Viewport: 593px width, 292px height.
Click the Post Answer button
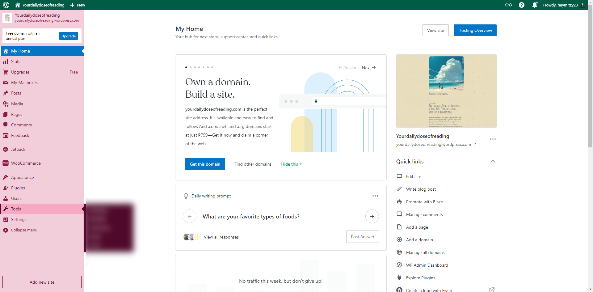[363, 237]
